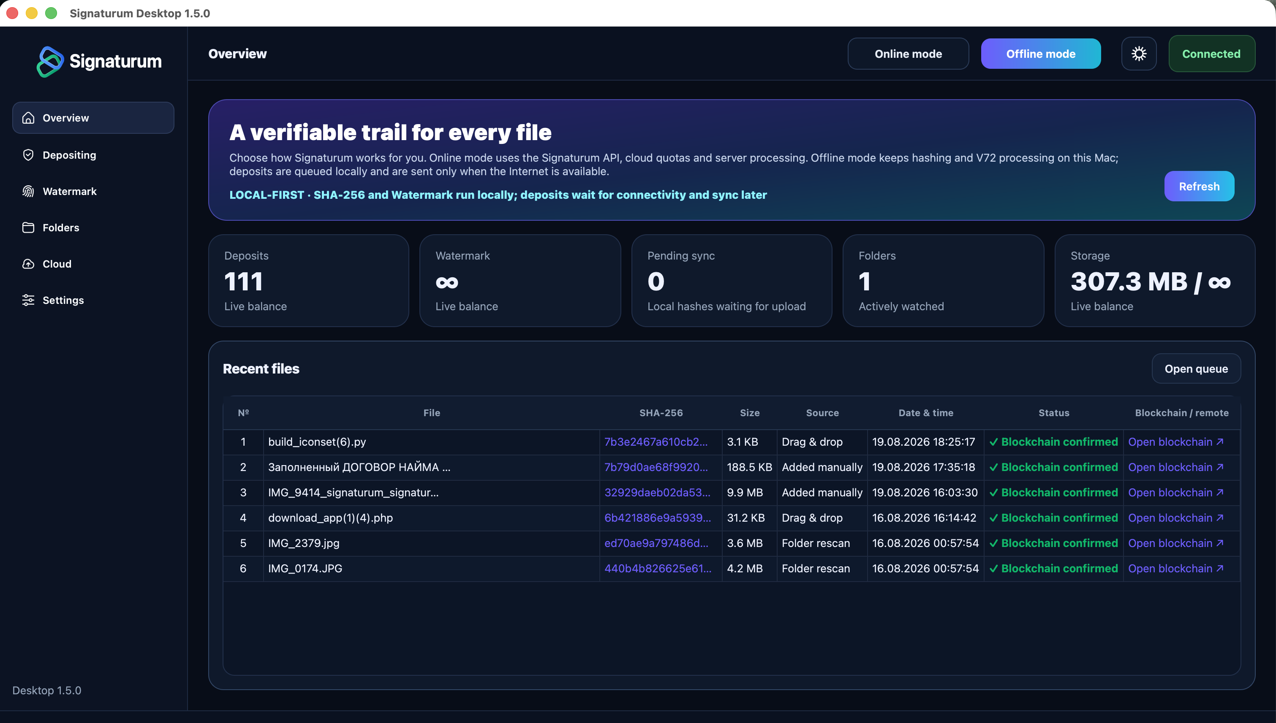Click the Settings sliders icon
The height and width of the screenshot is (723, 1276).
pyautogui.click(x=28, y=300)
